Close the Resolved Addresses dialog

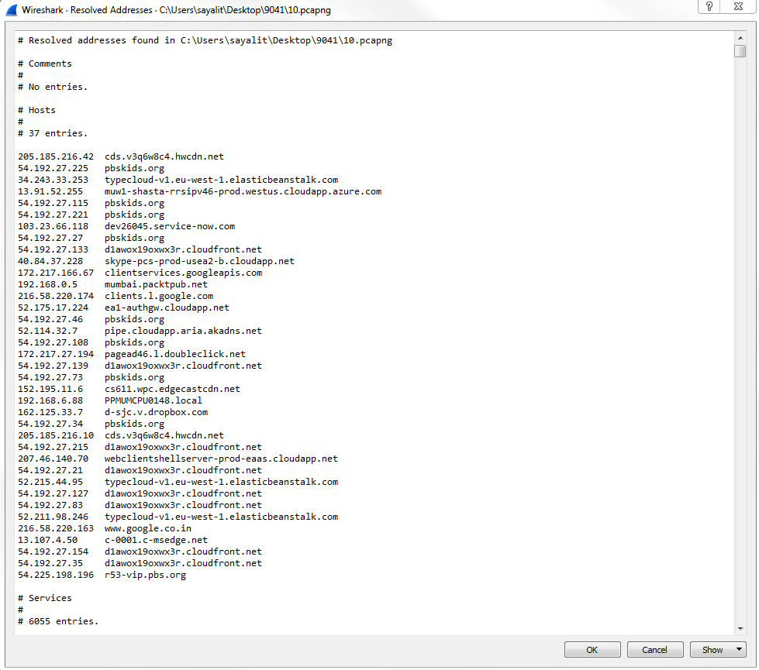pos(738,6)
